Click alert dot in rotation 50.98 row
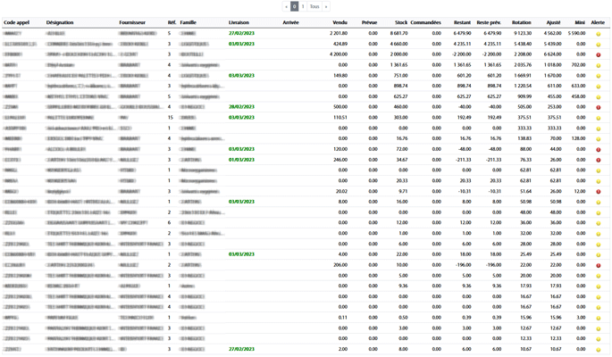The image size is (612, 357). [598, 203]
